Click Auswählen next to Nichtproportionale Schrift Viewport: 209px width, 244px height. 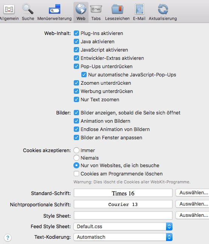pos(193,204)
